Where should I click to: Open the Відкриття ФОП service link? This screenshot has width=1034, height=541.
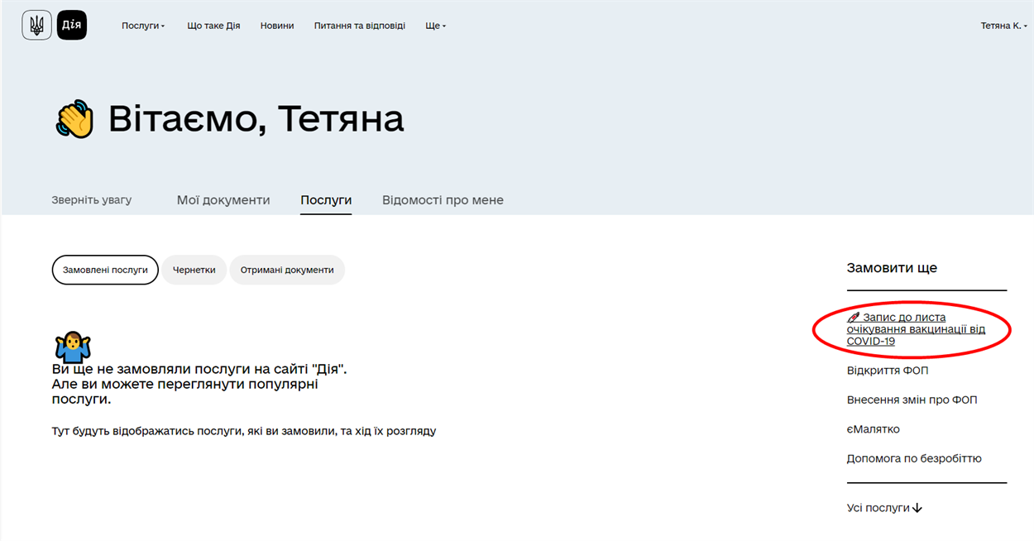(x=887, y=371)
